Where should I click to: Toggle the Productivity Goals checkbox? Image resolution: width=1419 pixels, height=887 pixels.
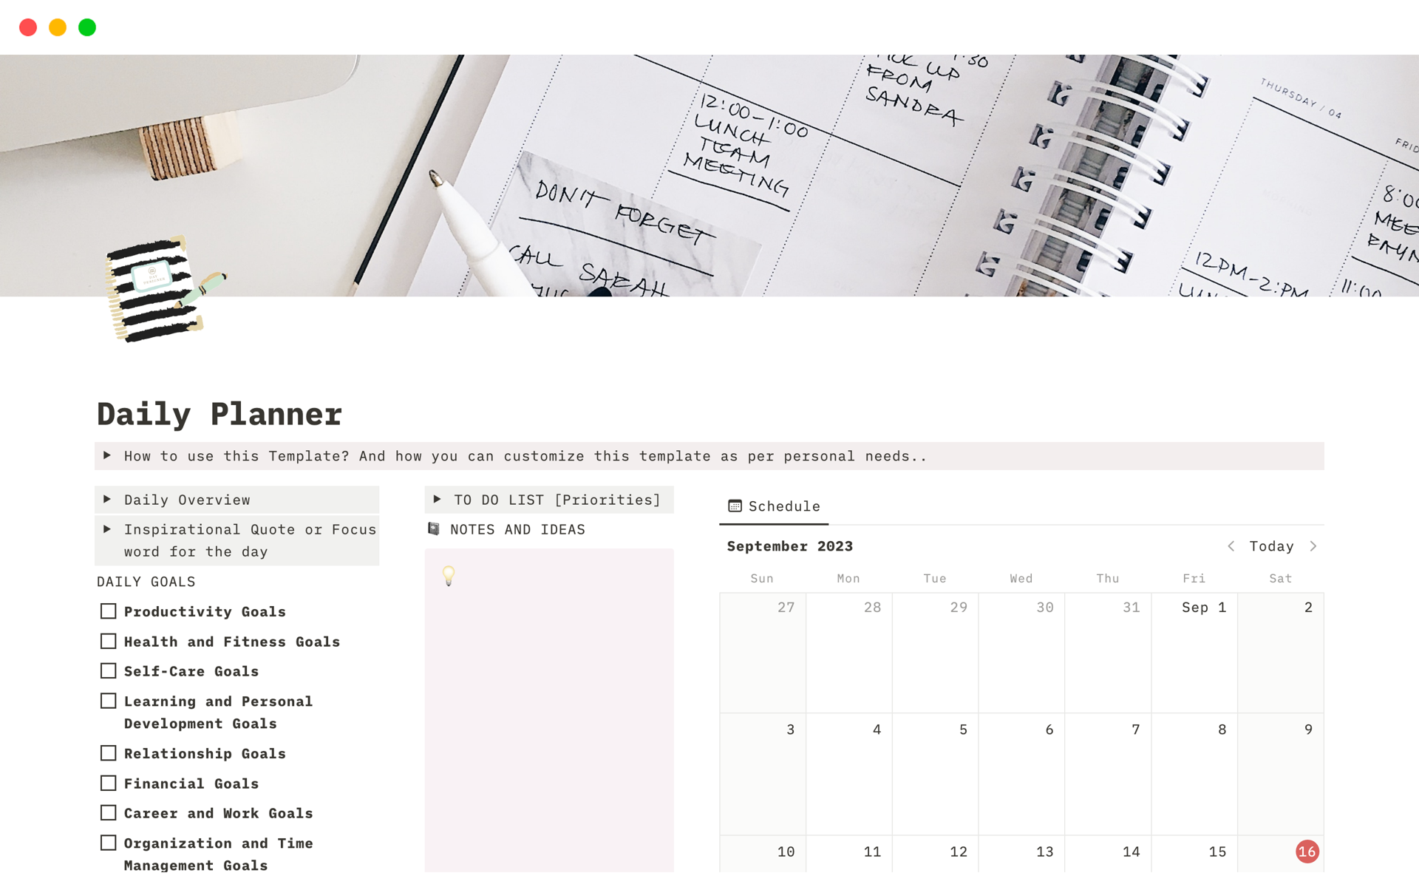point(109,611)
